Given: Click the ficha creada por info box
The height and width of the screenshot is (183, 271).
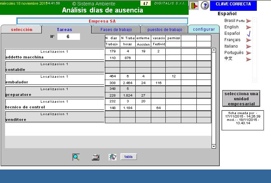Looking at the screenshot, I should (243, 120).
